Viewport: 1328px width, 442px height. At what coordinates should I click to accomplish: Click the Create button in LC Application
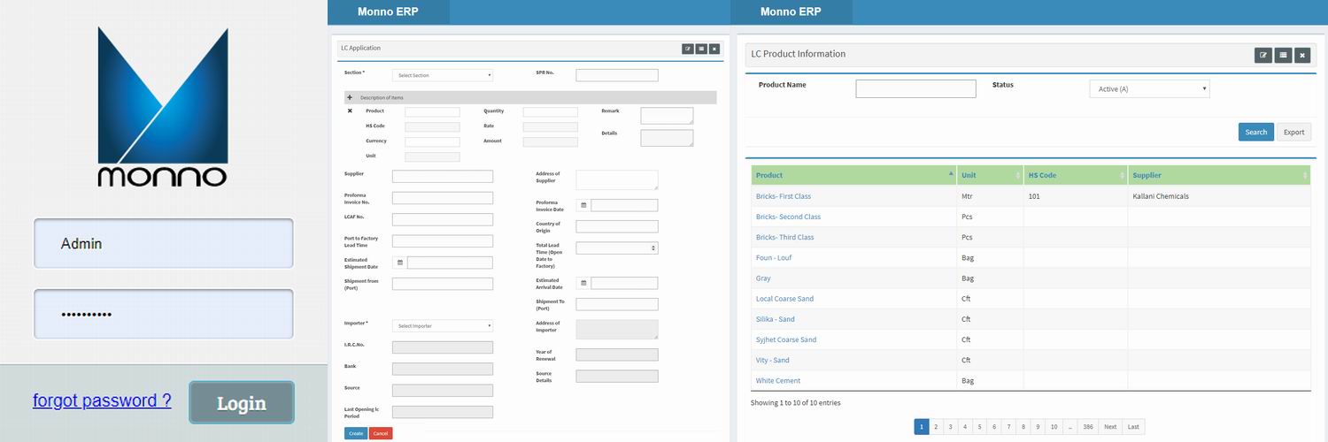point(356,433)
